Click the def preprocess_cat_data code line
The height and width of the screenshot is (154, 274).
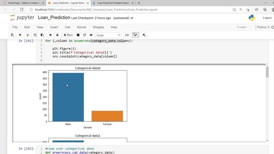[80, 152]
